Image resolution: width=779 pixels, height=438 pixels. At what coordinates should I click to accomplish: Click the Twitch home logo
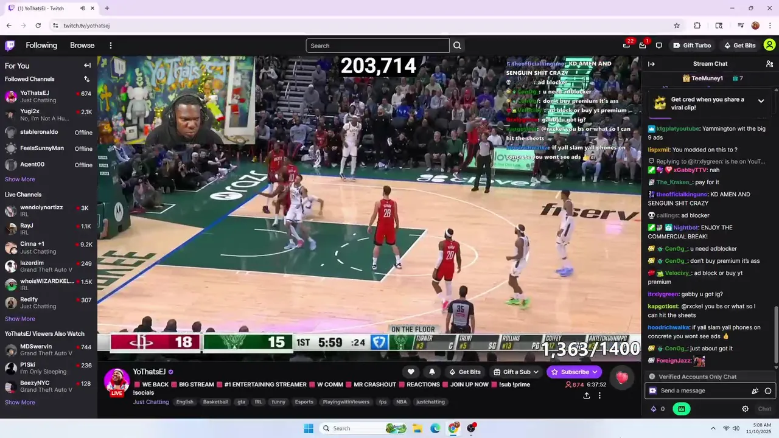pos(10,45)
